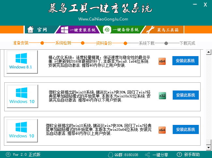Click the Windows 8.1 description text

pyautogui.click(x=99, y=61)
